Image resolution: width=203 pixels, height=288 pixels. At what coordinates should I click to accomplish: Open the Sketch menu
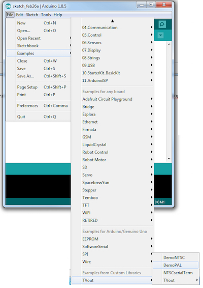[32, 15]
